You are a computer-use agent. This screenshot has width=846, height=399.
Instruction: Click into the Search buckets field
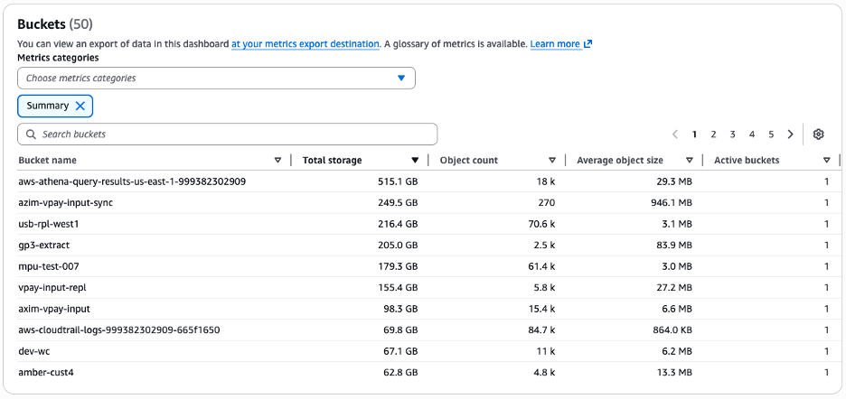227,135
